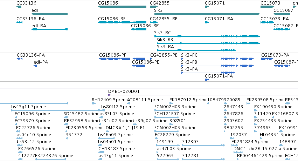The image size is (298, 161).
Task: Click the GH13187.5prime EST label
Action: [x=117, y=149]
